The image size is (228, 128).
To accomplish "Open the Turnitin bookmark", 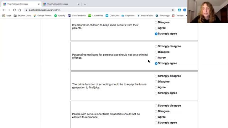I will [x=178, y=16].
